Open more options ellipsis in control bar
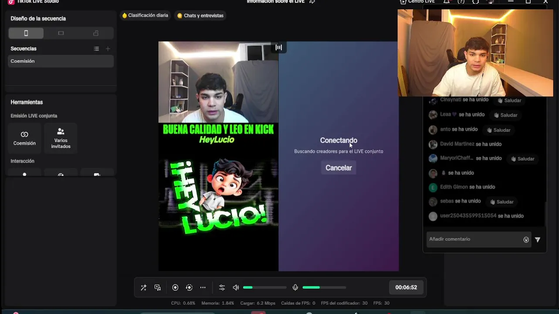Viewport: 559px width, 314px height. coord(203,287)
